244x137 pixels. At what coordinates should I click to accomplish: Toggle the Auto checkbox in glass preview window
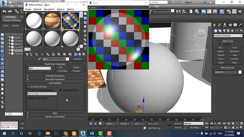tap(89, 8)
